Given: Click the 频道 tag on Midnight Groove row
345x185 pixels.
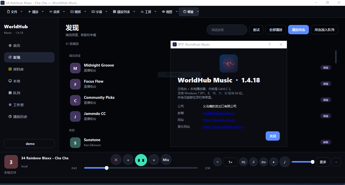Looking at the screenshot, I should point(326,68).
